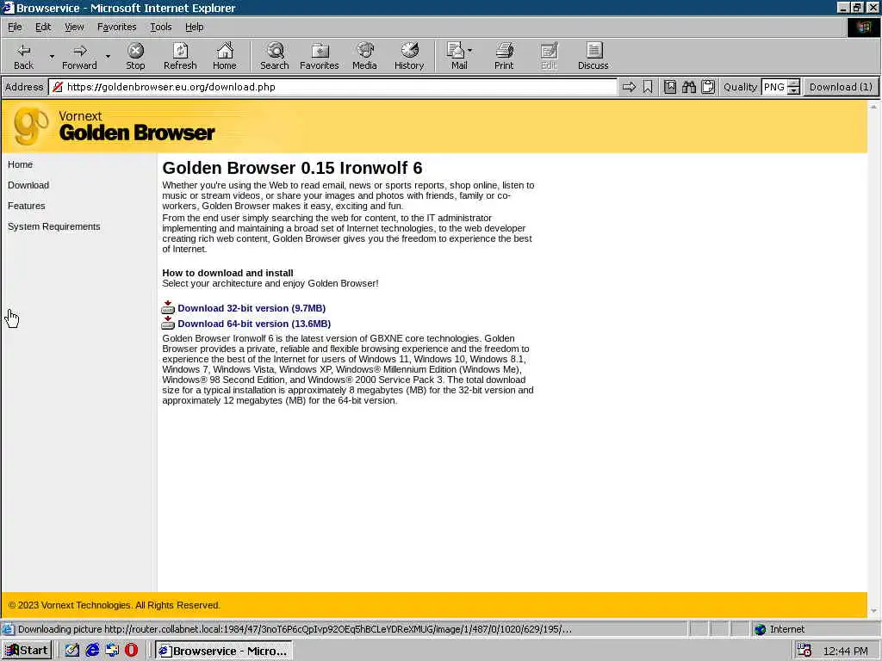Launch the notepad quick launch icon
Screen dimensions: 882x661
(x=71, y=651)
